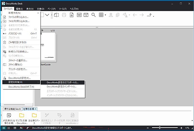The height and width of the screenshot is (131, 194).
Task: Select 設定の共有(H) submenu item
Action: click(21, 82)
